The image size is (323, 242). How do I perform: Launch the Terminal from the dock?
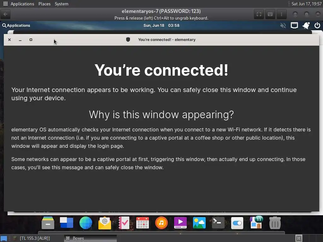click(x=218, y=223)
